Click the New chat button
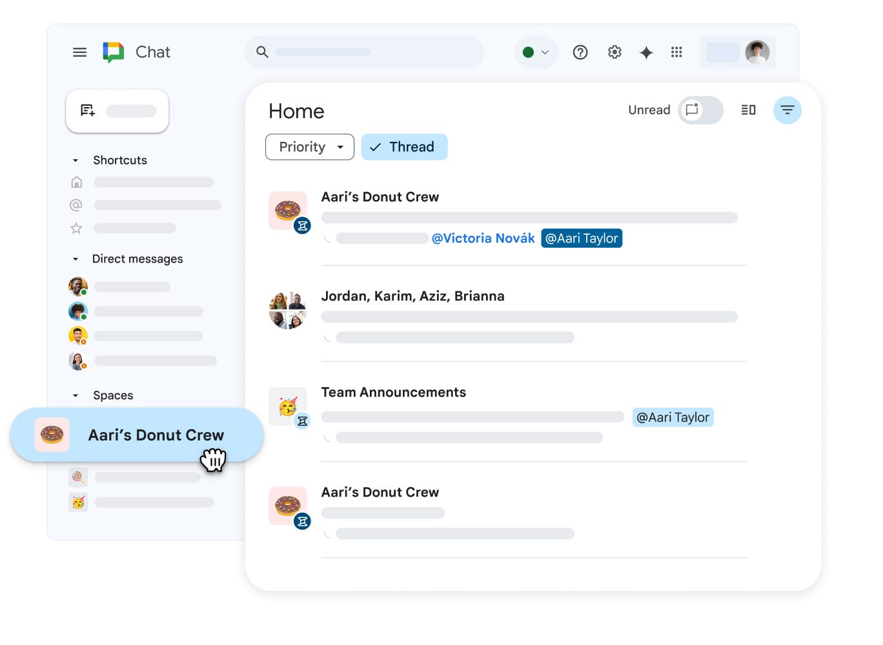883x645 pixels. 117,111
